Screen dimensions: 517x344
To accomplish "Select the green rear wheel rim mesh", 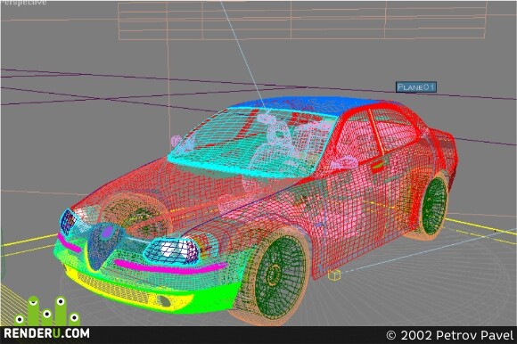I will click(x=434, y=206).
